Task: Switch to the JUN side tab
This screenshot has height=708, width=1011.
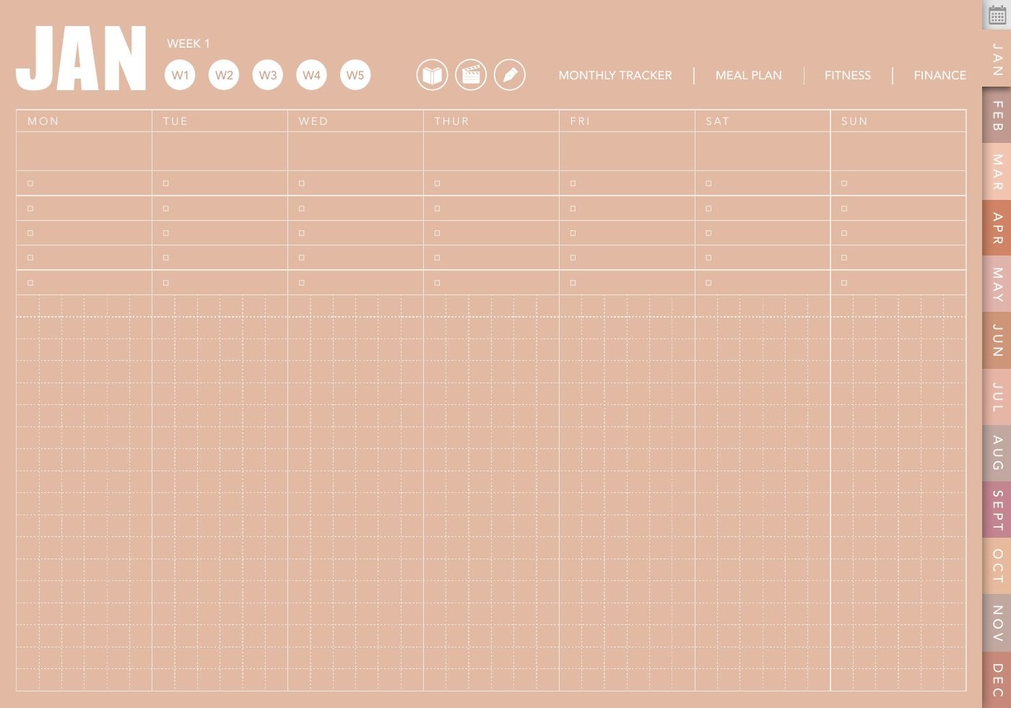Action: tap(997, 341)
